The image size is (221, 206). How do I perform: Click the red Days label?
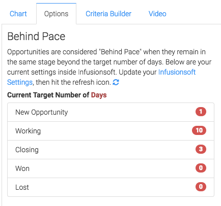point(99,95)
